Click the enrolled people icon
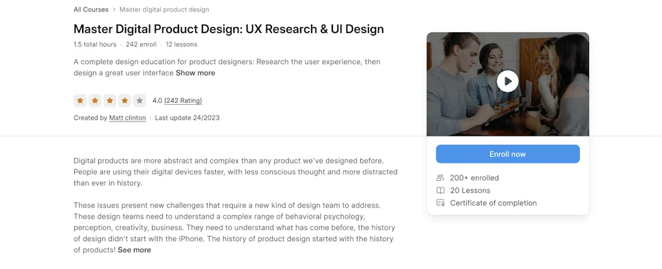The image size is (662, 269). 440,178
